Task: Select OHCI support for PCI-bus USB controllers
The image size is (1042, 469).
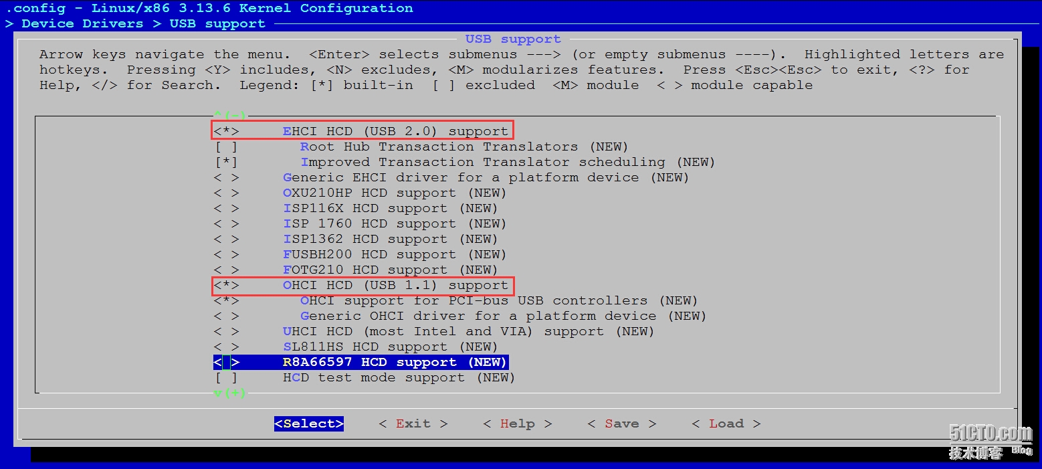Action: [x=500, y=300]
